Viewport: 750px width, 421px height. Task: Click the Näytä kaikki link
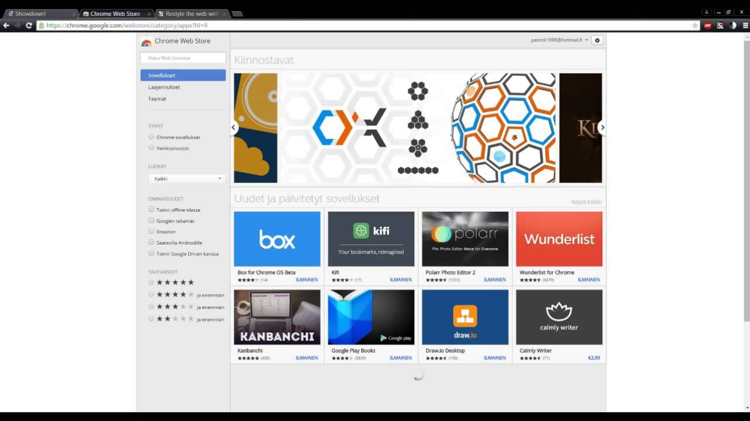tap(587, 202)
